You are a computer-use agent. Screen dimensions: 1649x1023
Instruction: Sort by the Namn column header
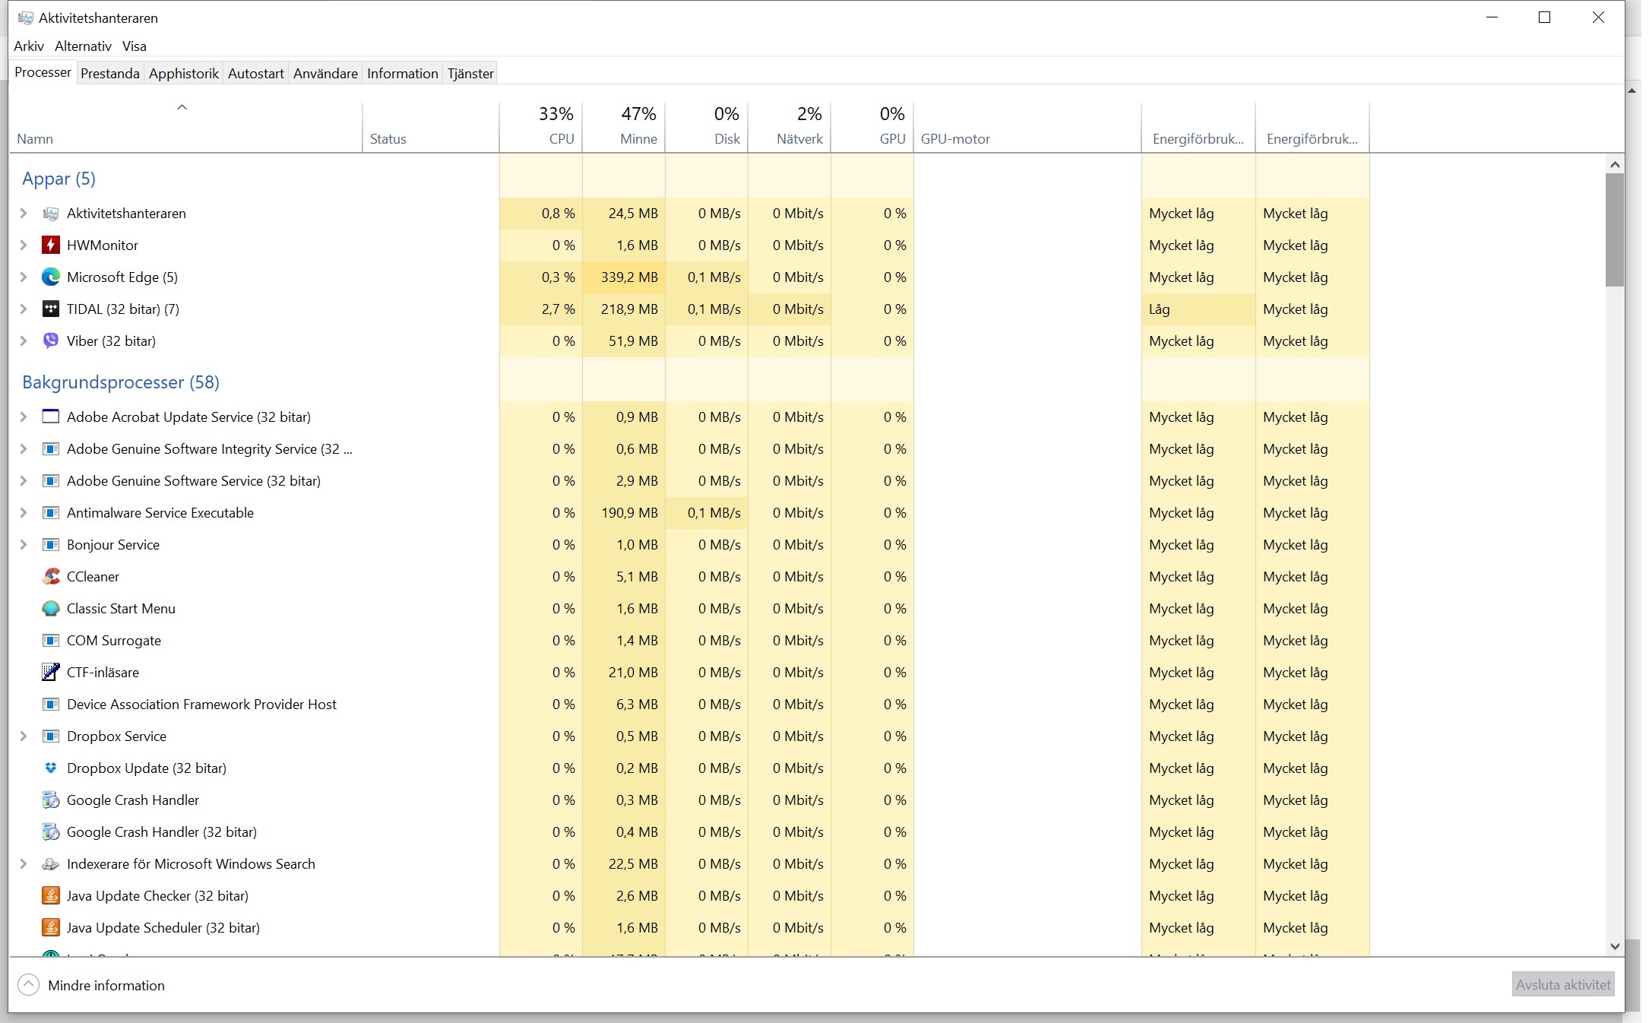point(186,127)
